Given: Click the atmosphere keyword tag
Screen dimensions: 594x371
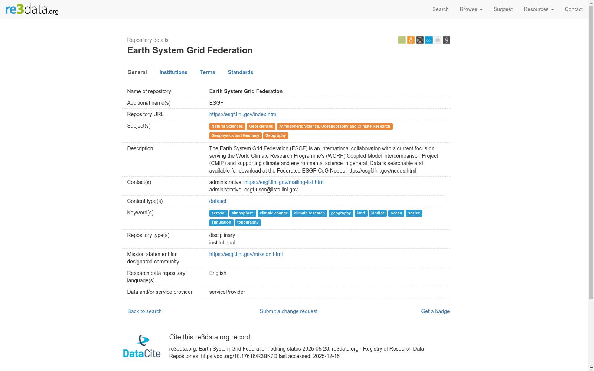Looking at the screenshot, I should (x=243, y=213).
